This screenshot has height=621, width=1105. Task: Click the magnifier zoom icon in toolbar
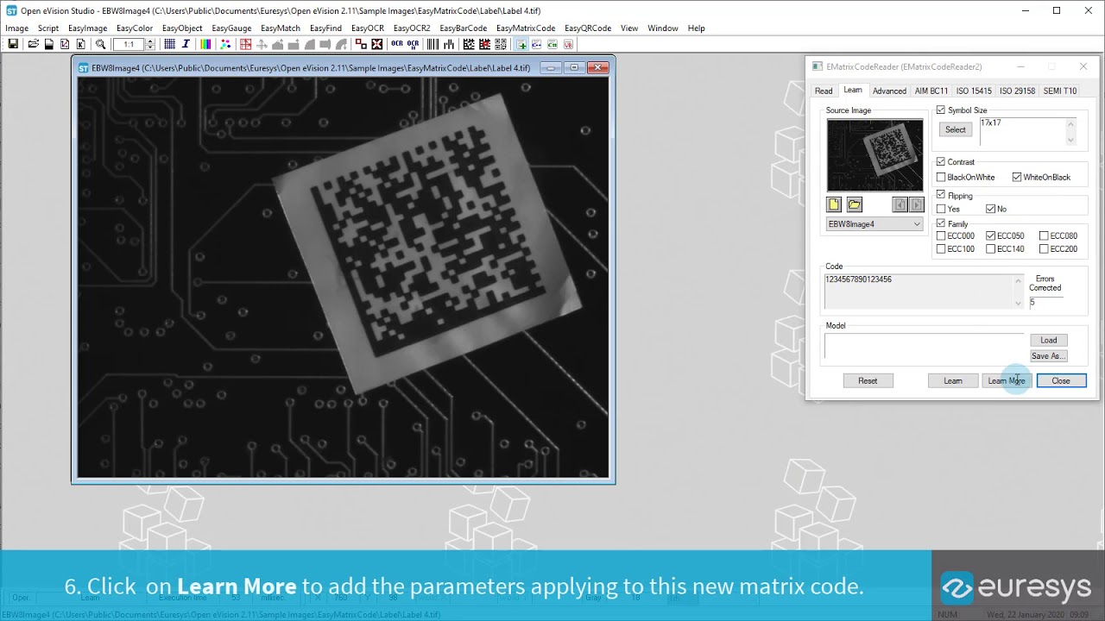(100, 44)
